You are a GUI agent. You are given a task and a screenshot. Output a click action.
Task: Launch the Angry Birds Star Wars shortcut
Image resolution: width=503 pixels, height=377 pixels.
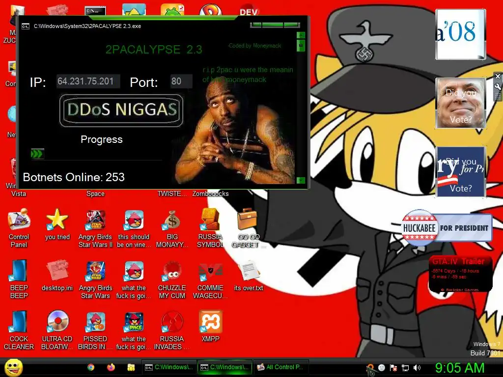(x=95, y=279)
